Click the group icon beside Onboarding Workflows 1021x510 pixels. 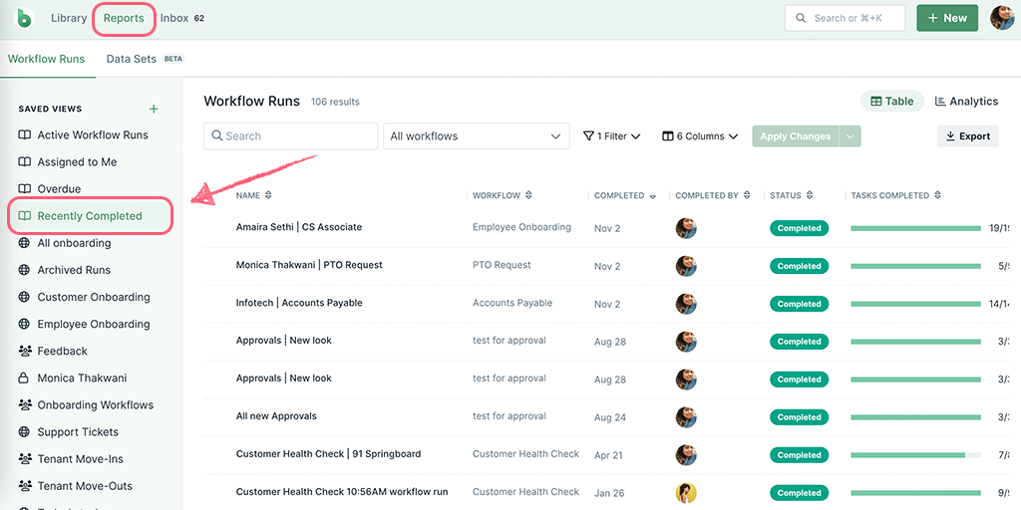25,405
